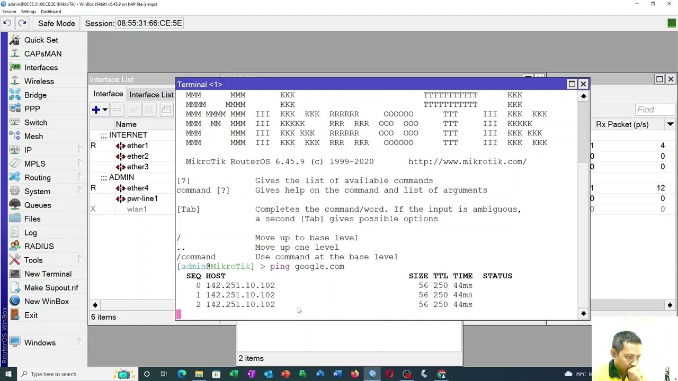Open Chrome from taskbar
This screenshot has height=381, width=678.
coord(441,374)
